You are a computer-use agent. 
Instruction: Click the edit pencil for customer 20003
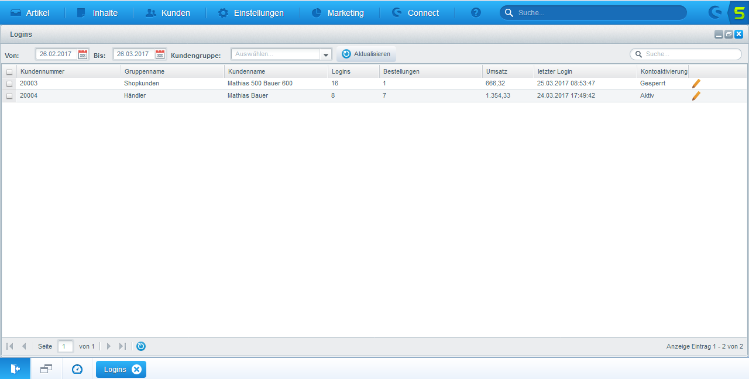[696, 84]
